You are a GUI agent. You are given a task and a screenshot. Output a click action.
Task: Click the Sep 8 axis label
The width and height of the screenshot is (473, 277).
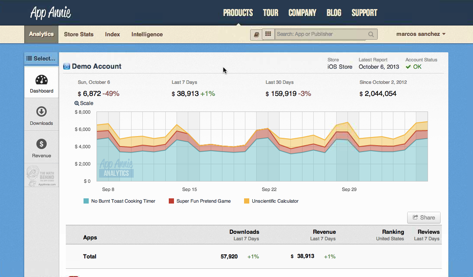[x=108, y=189]
